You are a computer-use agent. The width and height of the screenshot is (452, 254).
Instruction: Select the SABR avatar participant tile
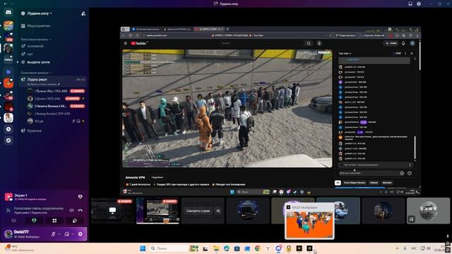point(428,211)
